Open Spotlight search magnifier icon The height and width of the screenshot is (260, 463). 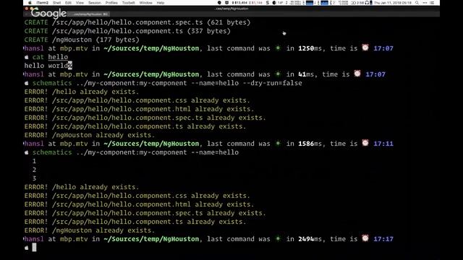[417, 3]
